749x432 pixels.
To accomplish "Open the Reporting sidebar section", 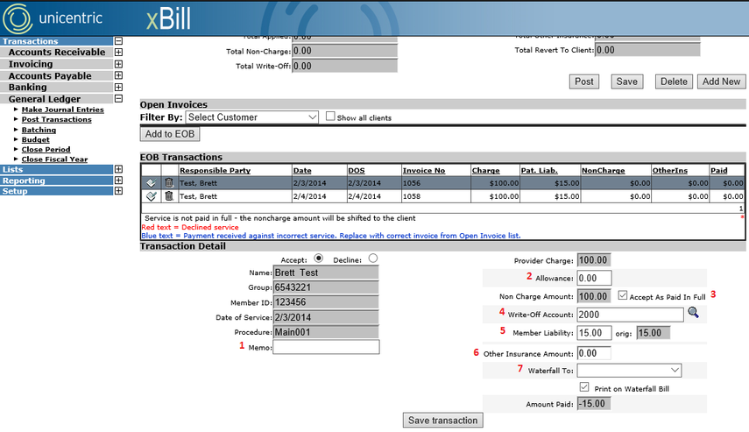I will tap(24, 181).
